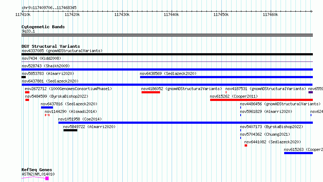Viewport: 323px width, 182px height.
Task: Open nsv615262 (Cooper2011) variant label
Action: (x=234, y=96)
